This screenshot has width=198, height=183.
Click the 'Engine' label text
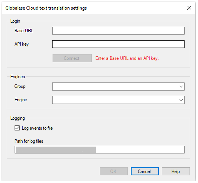21,100
